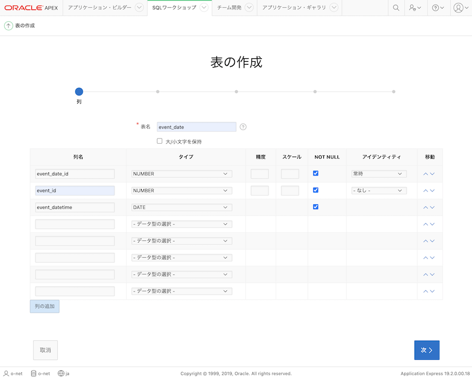
Task: Click the help icon next to 表名 field
Action: click(243, 127)
